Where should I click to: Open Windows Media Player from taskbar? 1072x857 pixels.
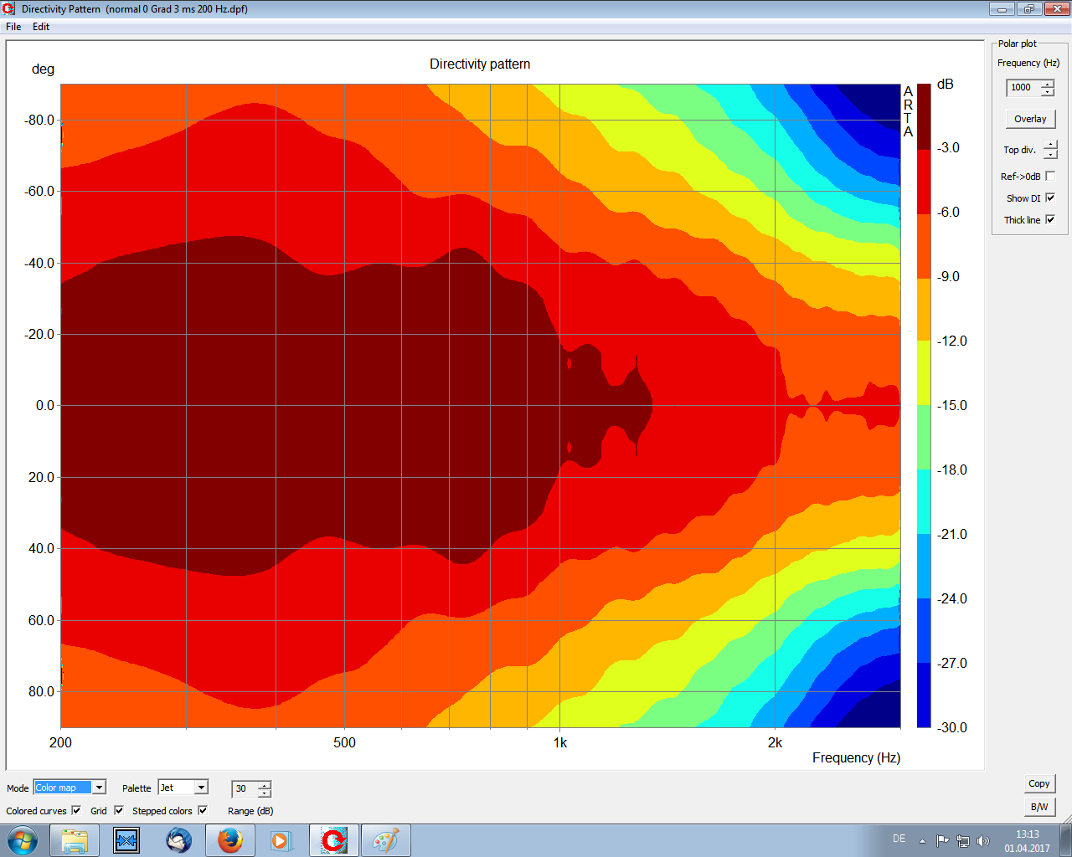(281, 839)
